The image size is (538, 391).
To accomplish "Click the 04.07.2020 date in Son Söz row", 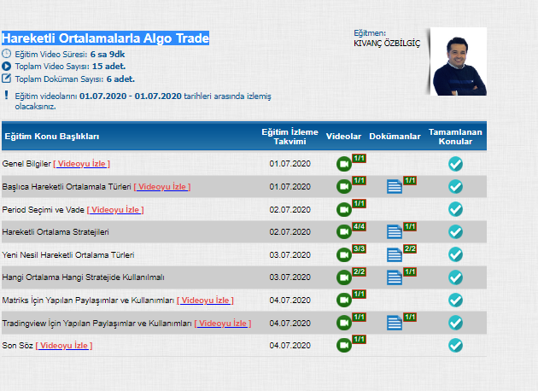I will [290, 346].
